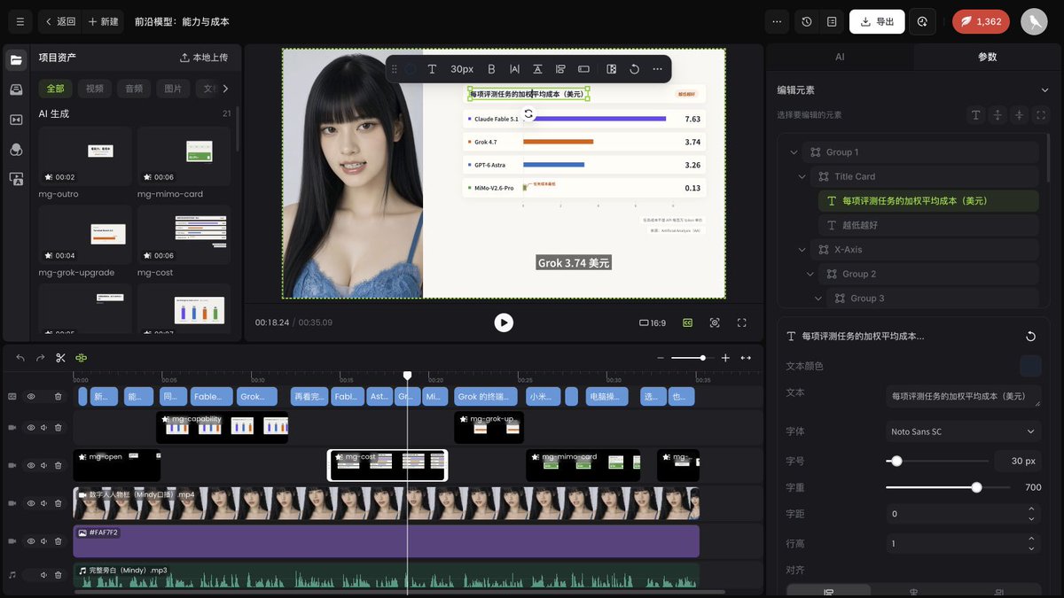The width and height of the screenshot is (1064, 598).
Task: Fit timeline to width using the arrows icon
Action: [746, 358]
